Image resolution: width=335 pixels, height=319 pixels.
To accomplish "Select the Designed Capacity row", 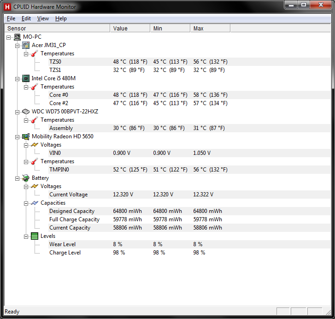I will point(189,211).
